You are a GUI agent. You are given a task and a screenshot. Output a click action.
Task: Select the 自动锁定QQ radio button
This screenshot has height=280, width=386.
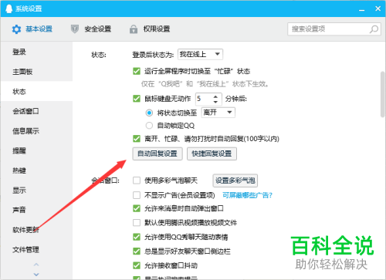pos(149,126)
